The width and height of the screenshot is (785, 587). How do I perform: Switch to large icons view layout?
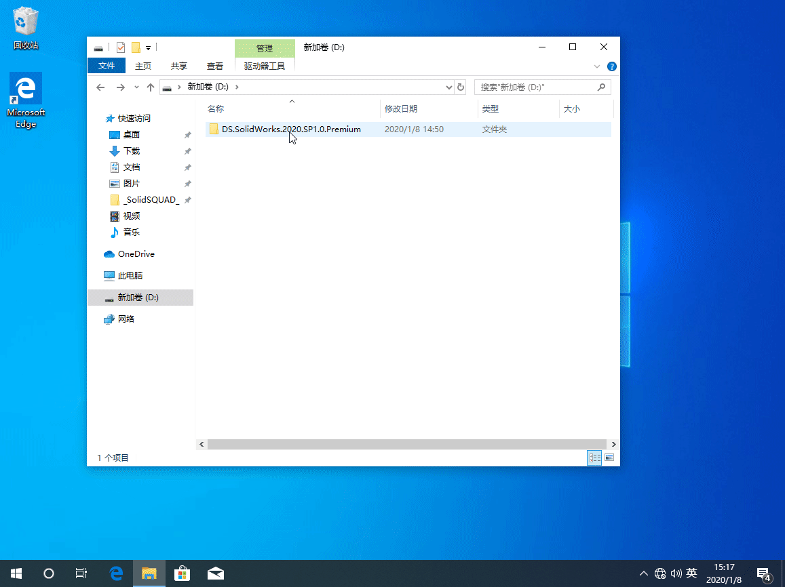[609, 458]
